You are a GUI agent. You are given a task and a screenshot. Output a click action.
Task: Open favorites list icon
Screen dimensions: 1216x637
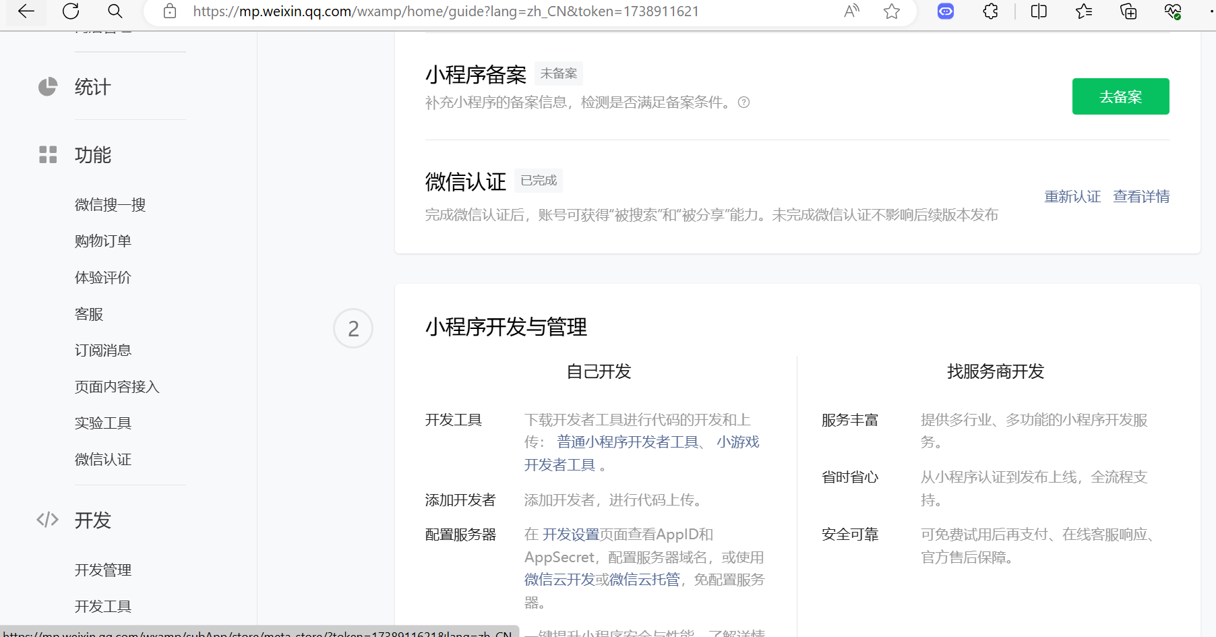pyautogui.click(x=1084, y=11)
